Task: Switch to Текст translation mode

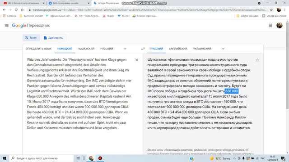Action: 31,38
